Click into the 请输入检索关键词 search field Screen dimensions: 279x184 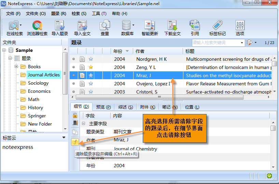[x=216, y=43]
